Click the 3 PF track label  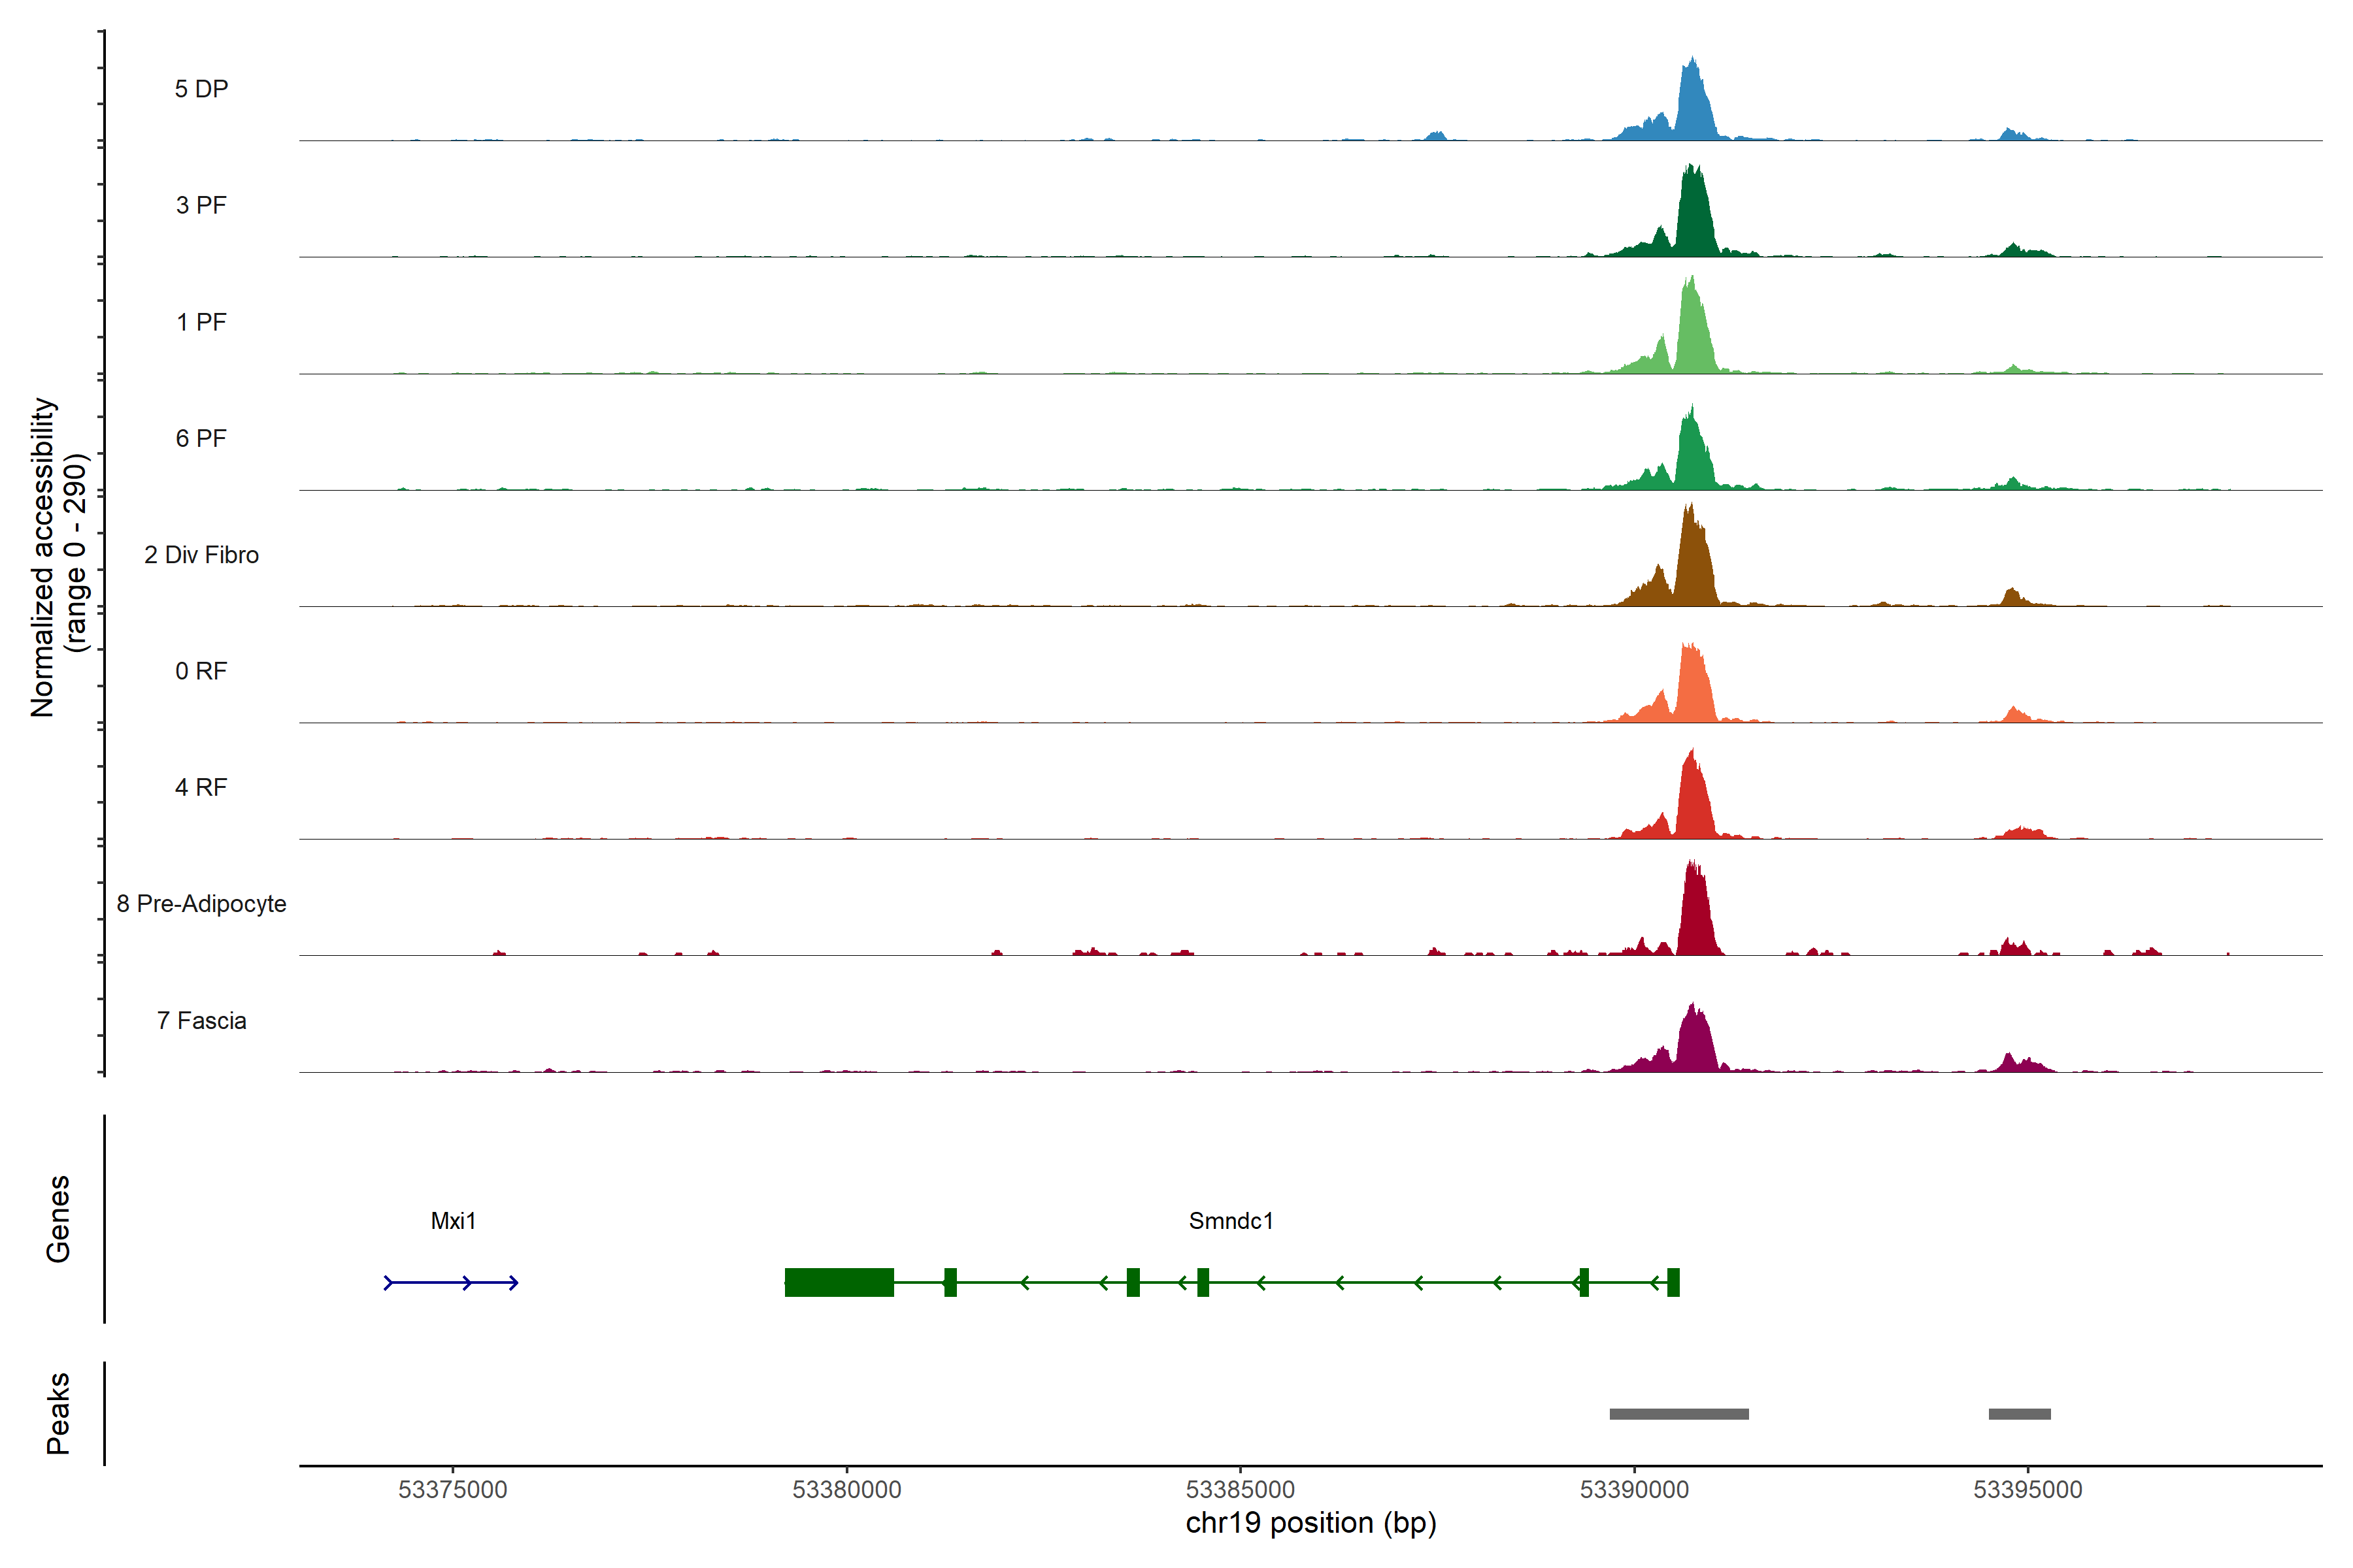click(201, 205)
